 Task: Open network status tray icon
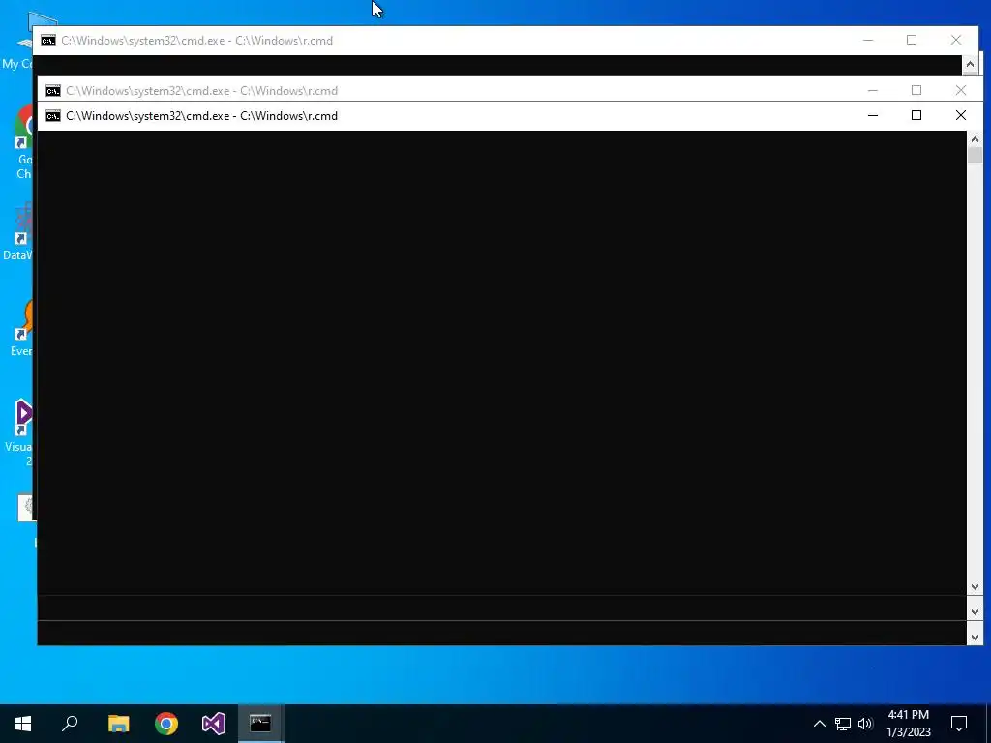(x=843, y=724)
